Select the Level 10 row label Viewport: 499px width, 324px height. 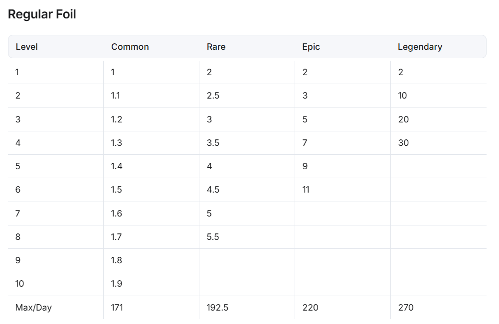click(19, 284)
